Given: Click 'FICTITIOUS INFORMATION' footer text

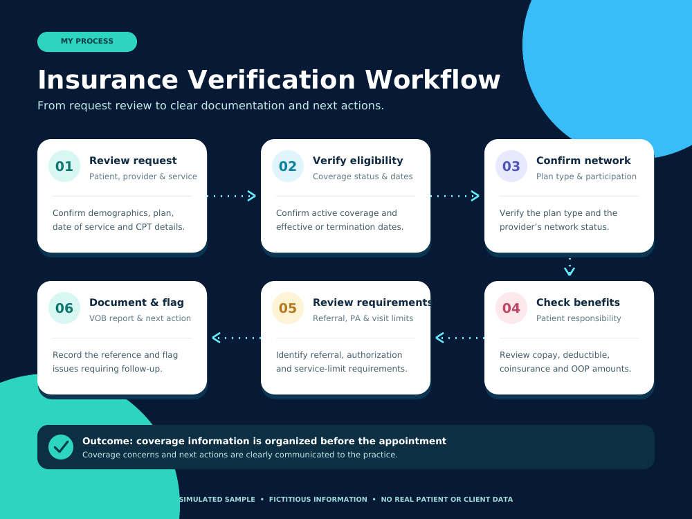Looking at the screenshot, I should 318,500.
